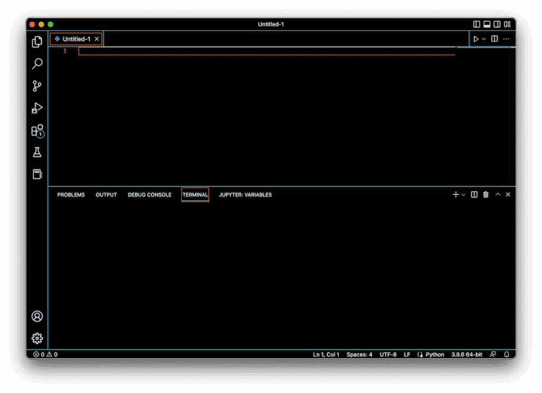Open the Manage gear menu

coord(37,338)
